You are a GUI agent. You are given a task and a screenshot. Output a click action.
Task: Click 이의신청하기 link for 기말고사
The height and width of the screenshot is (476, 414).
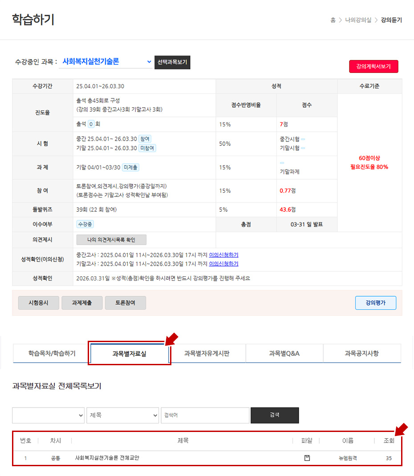tap(223, 264)
